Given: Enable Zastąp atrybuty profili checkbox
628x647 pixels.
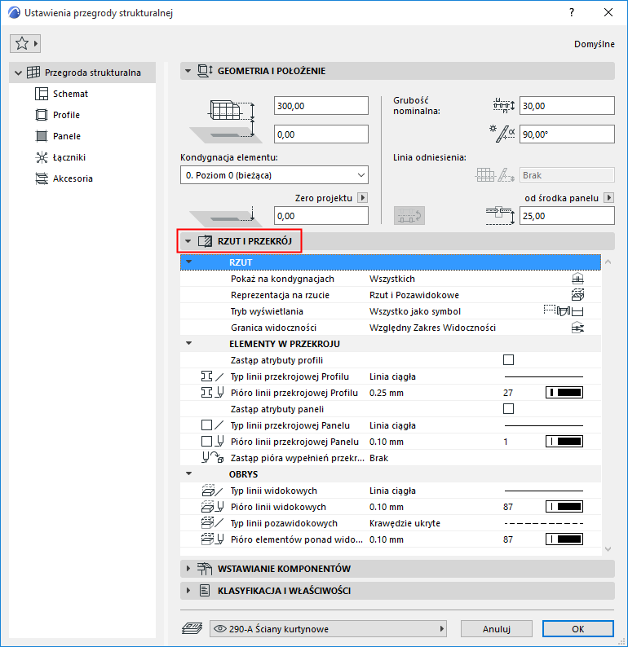Looking at the screenshot, I should (x=508, y=360).
